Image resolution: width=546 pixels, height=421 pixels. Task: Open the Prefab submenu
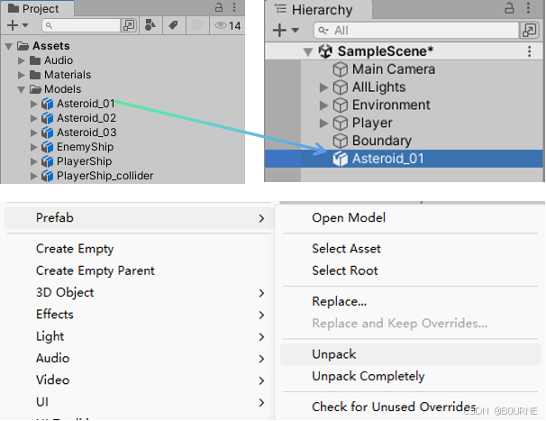tap(138, 218)
